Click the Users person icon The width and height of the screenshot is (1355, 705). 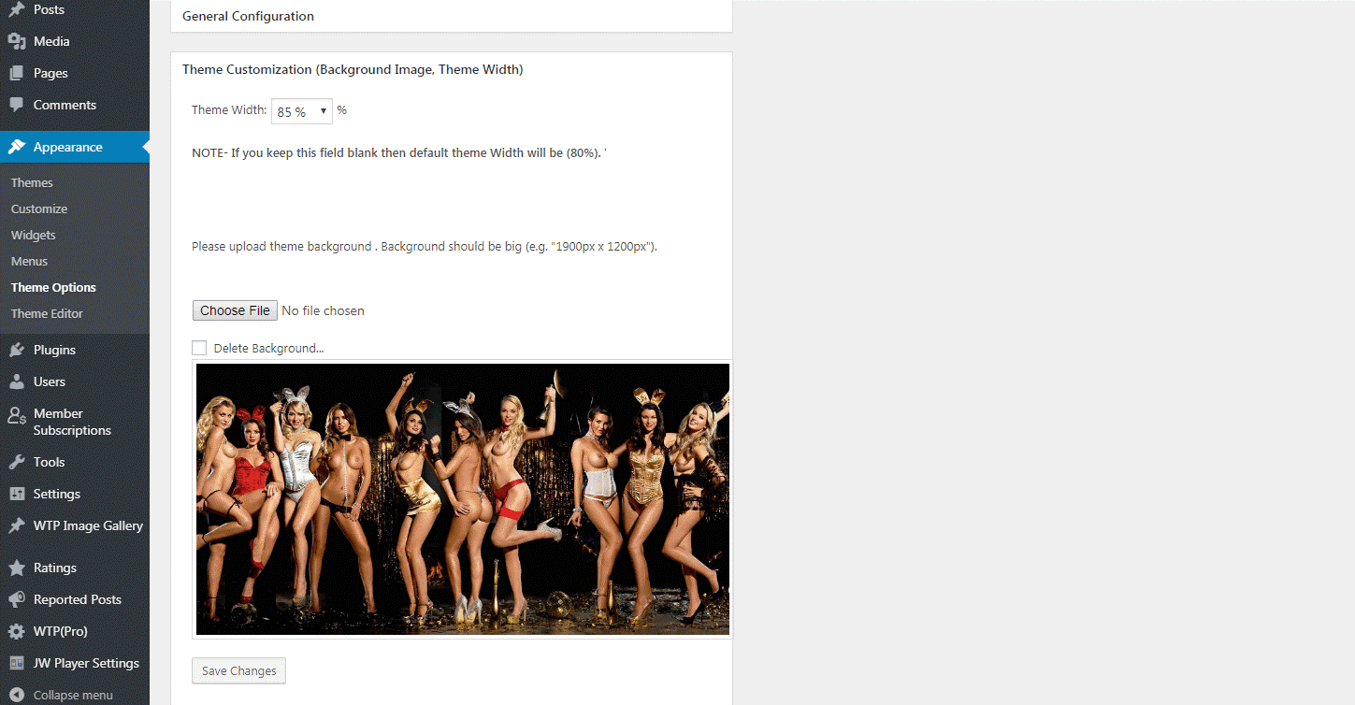16,381
